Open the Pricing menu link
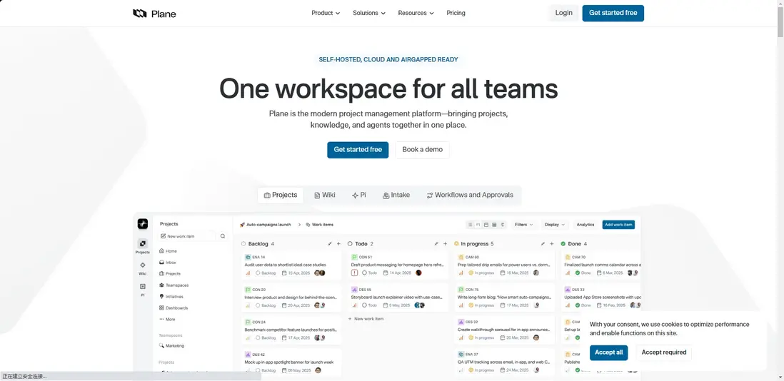Image resolution: width=784 pixels, height=381 pixels. [x=456, y=13]
